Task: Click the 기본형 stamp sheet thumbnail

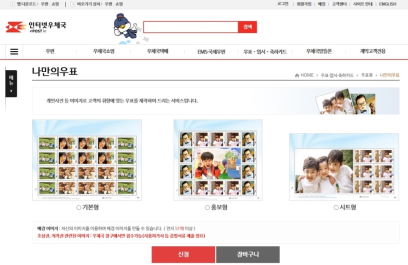Action: (87, 160)
